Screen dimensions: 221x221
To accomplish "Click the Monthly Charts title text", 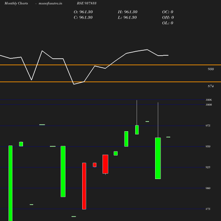I will click(x=16, y=3).
